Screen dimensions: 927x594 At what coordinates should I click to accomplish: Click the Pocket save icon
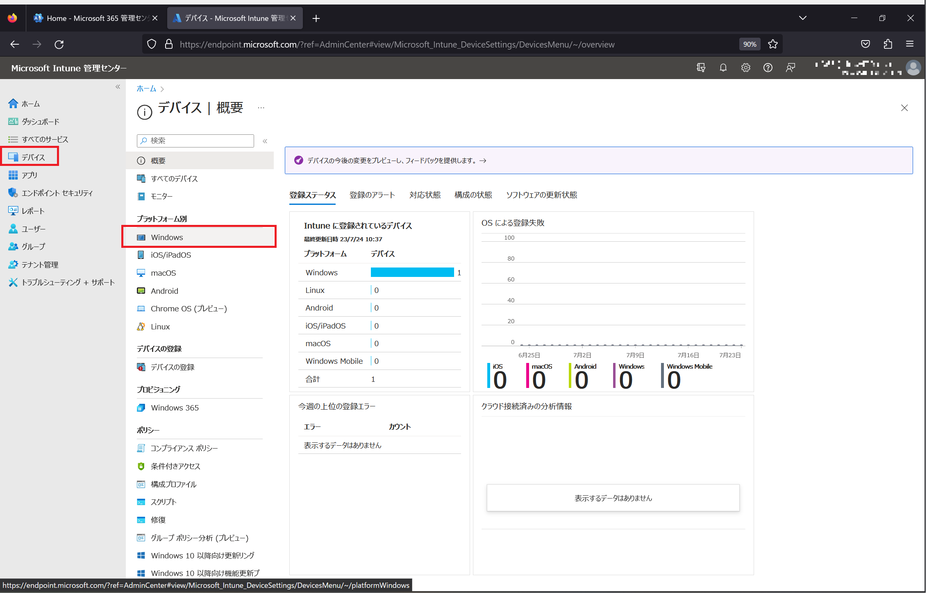[866, 44]
